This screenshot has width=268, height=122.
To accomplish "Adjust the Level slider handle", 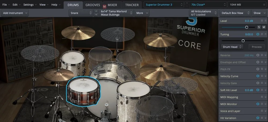I will coord(247,27).
